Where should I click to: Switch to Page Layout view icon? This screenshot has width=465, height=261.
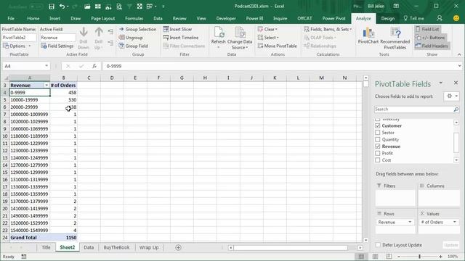pos(375,256)
